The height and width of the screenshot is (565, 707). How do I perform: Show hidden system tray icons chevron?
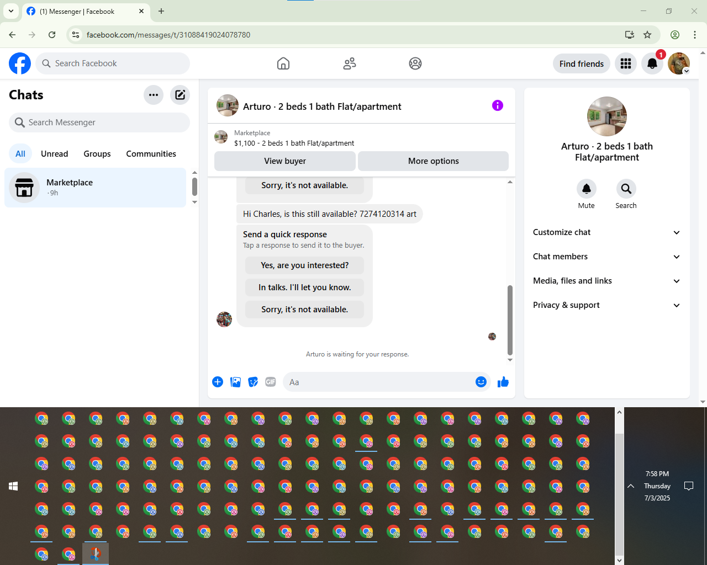(x=631, y=486)
